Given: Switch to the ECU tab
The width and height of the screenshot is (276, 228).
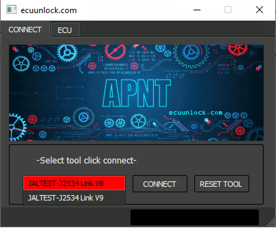Looking at the screenshot, I should (x=65, y=30).
